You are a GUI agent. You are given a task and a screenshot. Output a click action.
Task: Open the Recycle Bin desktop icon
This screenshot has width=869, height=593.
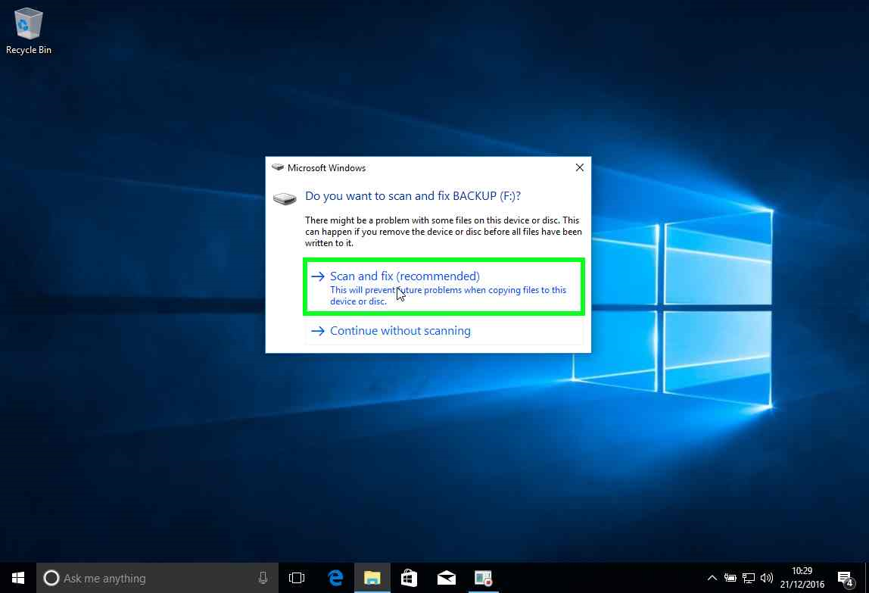[28, 31]
